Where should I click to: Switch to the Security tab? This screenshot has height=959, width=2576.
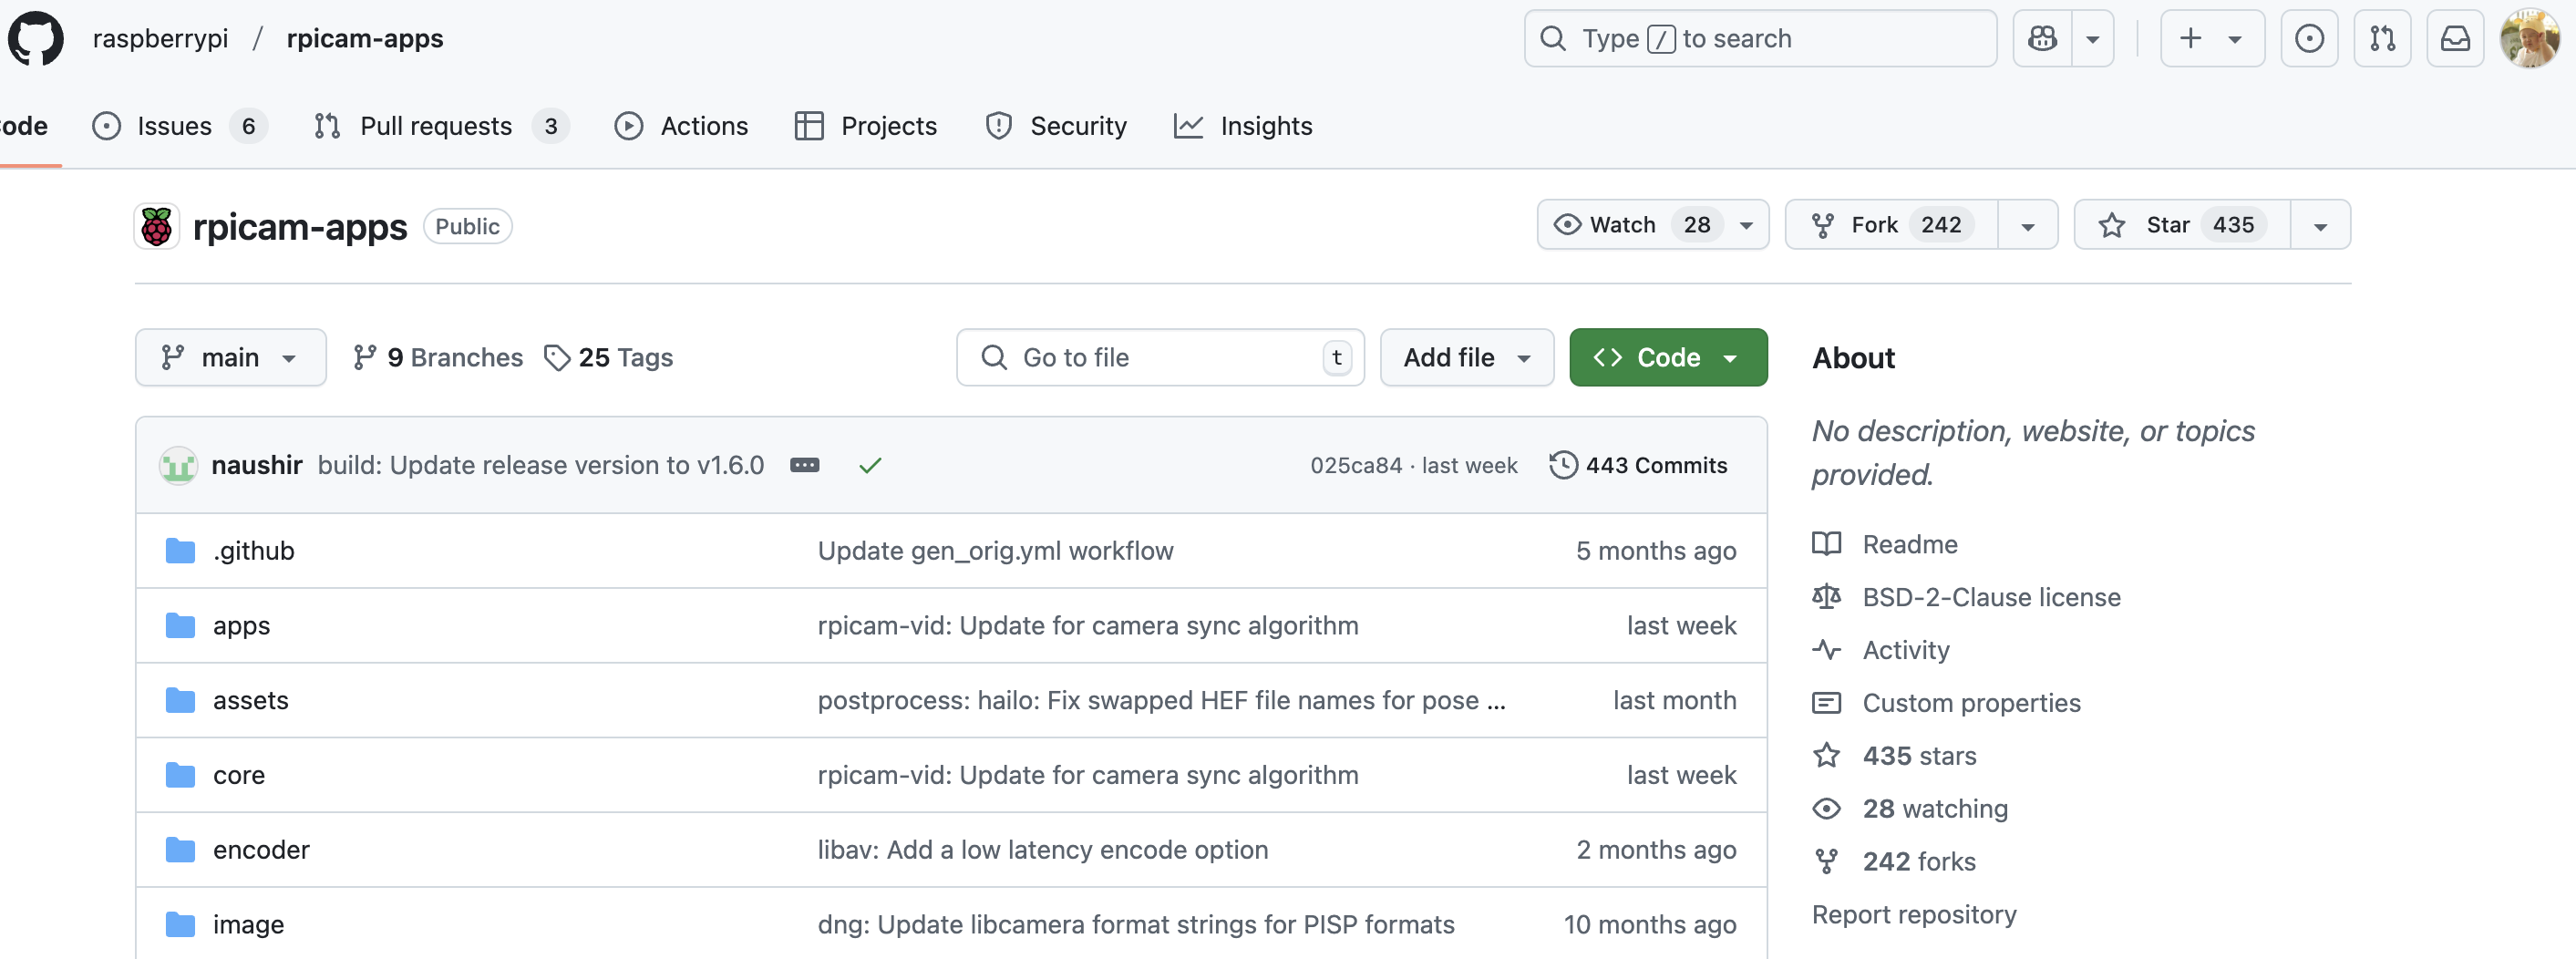click(1056, 126)
